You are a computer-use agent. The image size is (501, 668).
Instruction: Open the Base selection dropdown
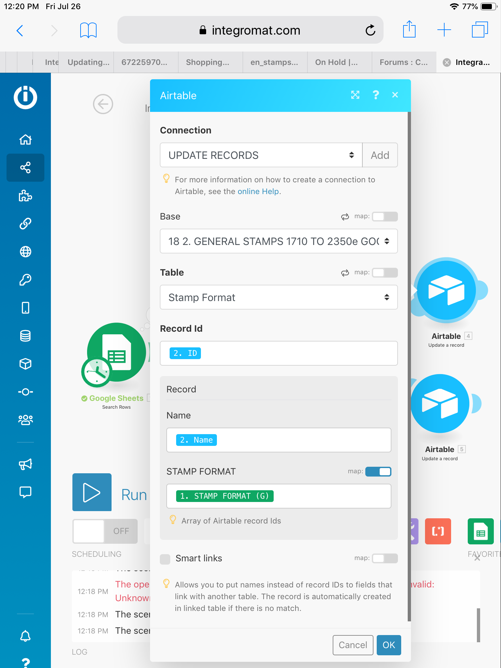(x=279, y=241)
